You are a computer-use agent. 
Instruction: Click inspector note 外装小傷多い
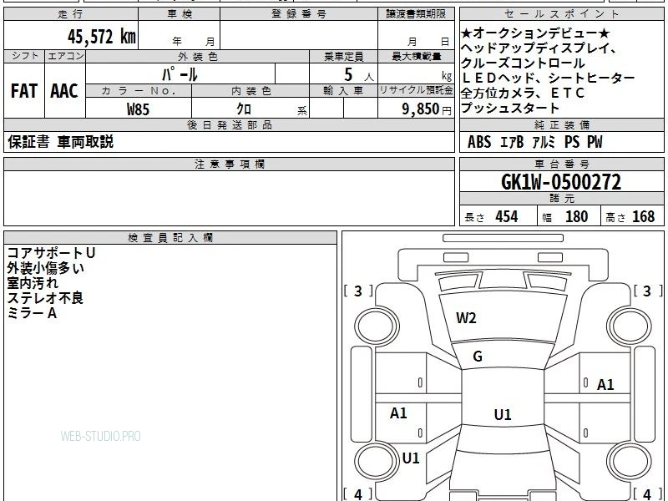[46, 268]
